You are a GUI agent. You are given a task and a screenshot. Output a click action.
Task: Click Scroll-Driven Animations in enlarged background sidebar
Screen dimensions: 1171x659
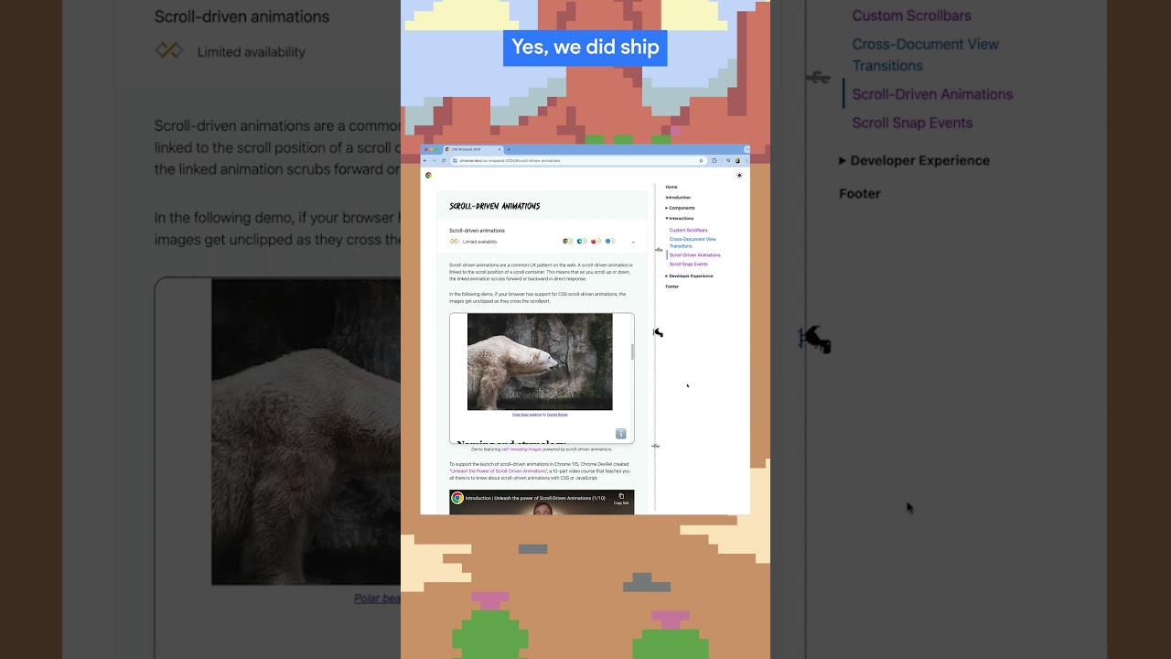click(x=932, y=94)
